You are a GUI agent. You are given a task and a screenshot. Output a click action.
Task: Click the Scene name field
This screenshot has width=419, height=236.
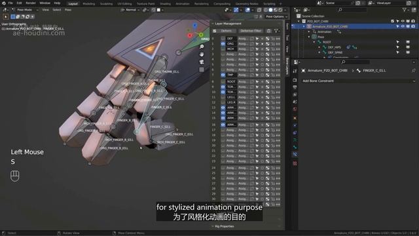pyautogui.click(x=338, y=3)
